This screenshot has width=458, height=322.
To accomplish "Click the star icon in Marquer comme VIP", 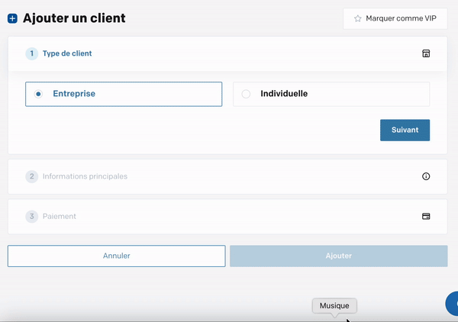I will pos(357,18).
